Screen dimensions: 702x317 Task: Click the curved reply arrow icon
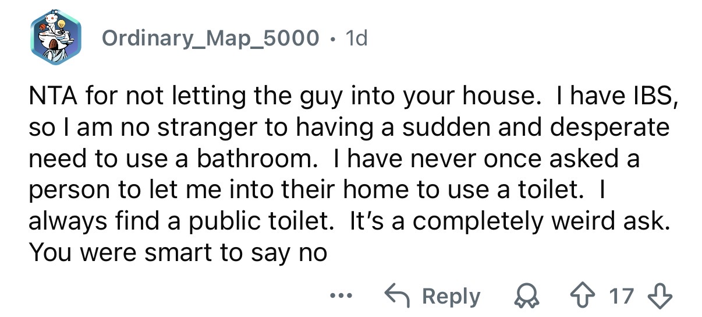coord(398,296)
